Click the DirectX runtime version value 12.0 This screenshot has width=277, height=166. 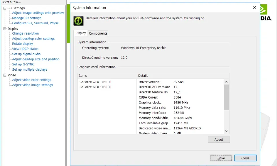pyautogui.click(x=124, y=58)
